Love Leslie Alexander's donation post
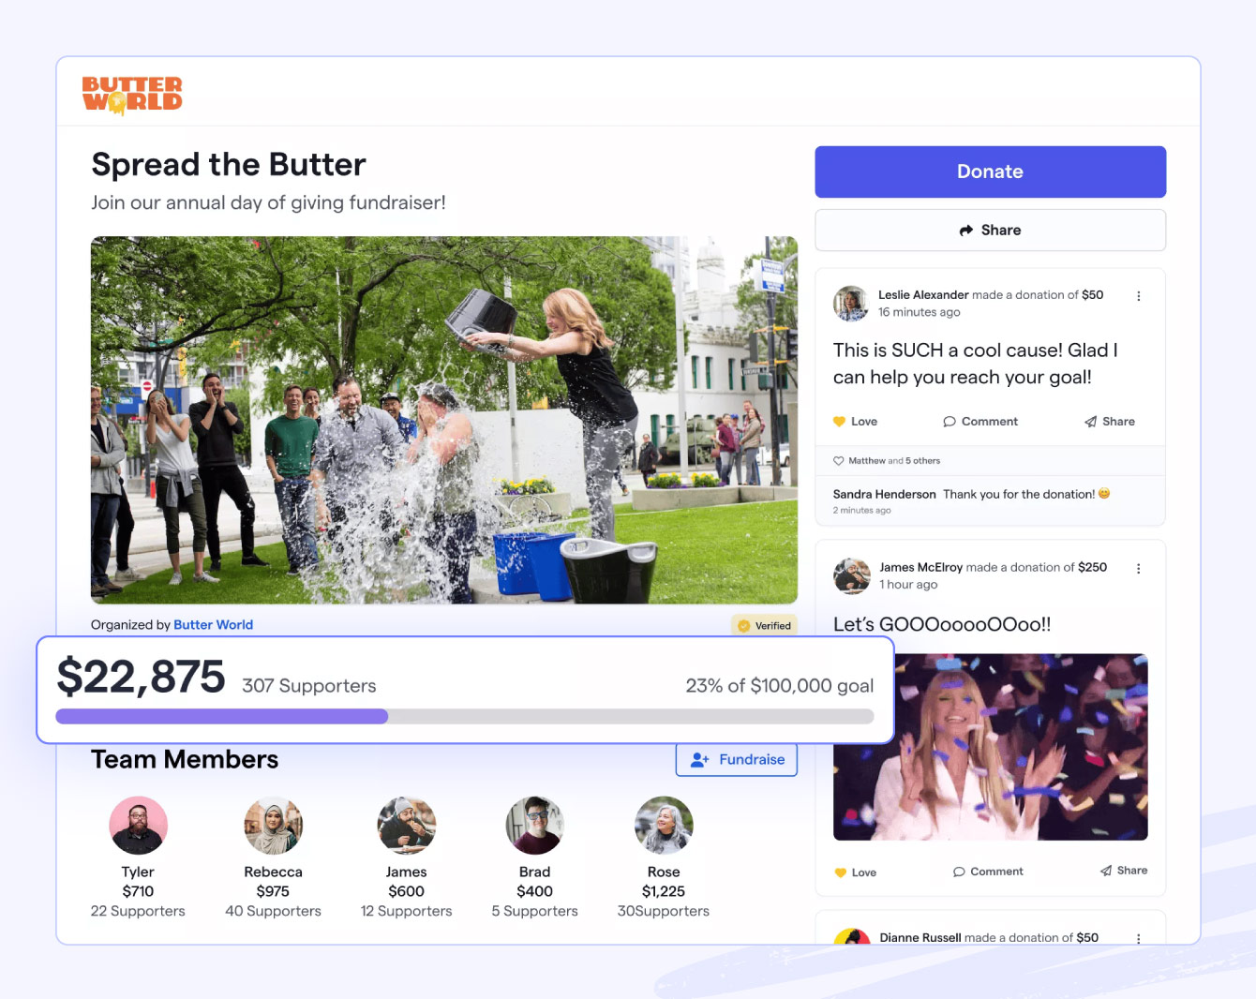 click(x=855, y=422)
